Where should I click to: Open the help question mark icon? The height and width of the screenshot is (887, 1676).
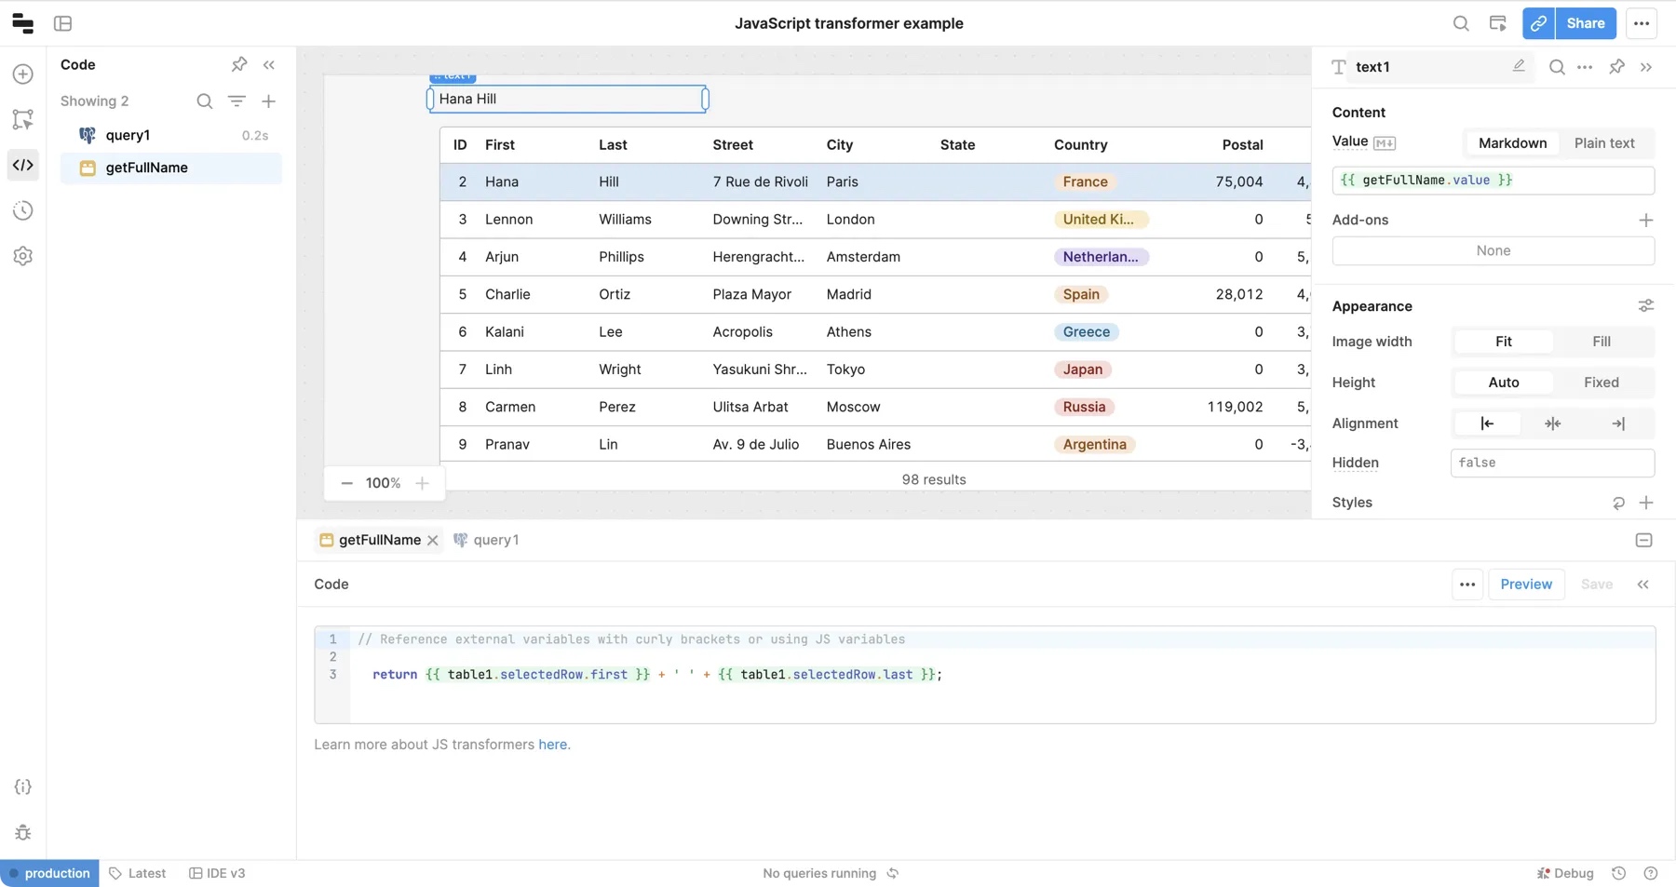click(1651, 873)
